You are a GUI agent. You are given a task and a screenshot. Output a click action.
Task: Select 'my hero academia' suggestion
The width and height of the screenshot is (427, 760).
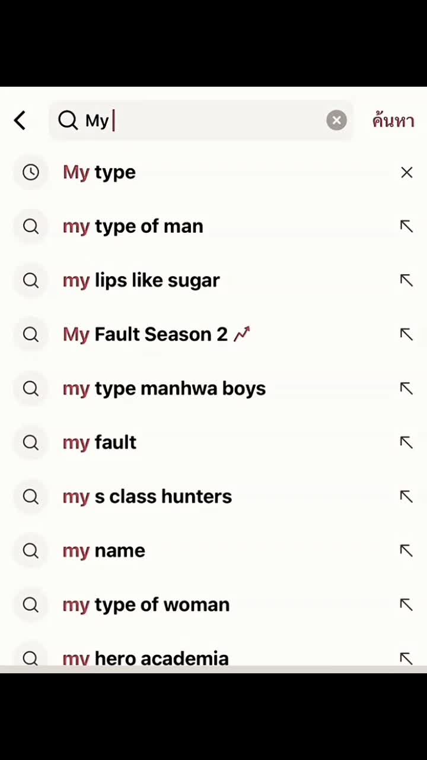click(145, 658)
